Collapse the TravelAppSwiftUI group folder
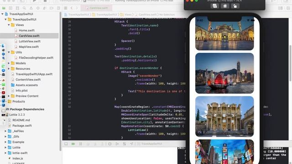This screenshot has height=164, width=292. tap(5, 19)
